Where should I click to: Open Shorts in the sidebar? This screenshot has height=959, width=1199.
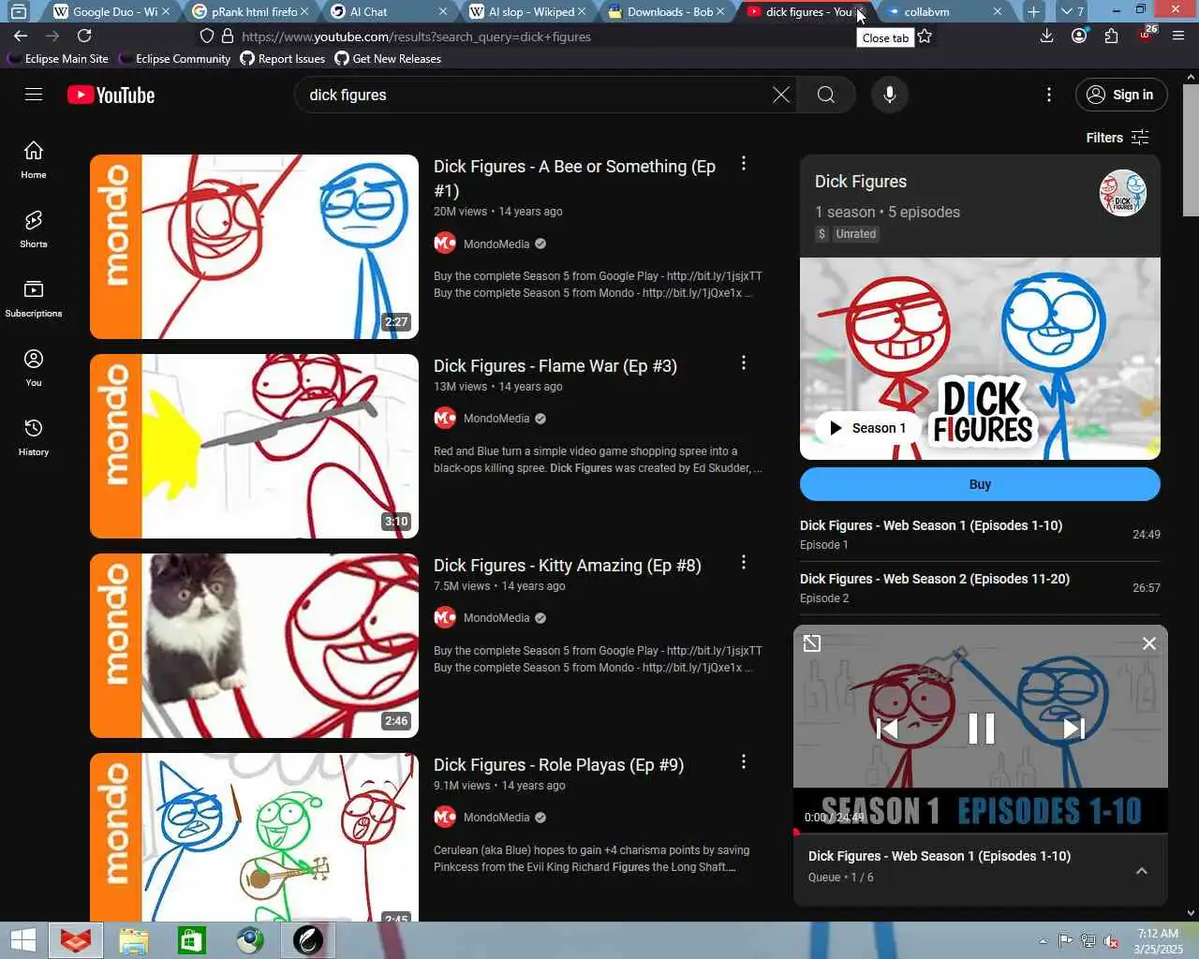(34, 229)
